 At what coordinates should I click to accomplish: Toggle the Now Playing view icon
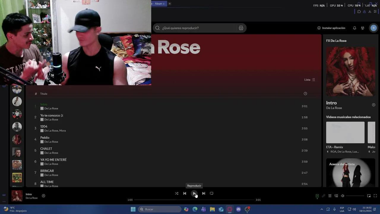click(317, 196)
